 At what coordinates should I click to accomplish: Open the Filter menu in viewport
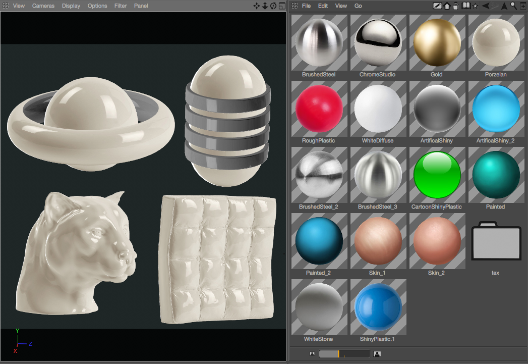tap(120, 6)
